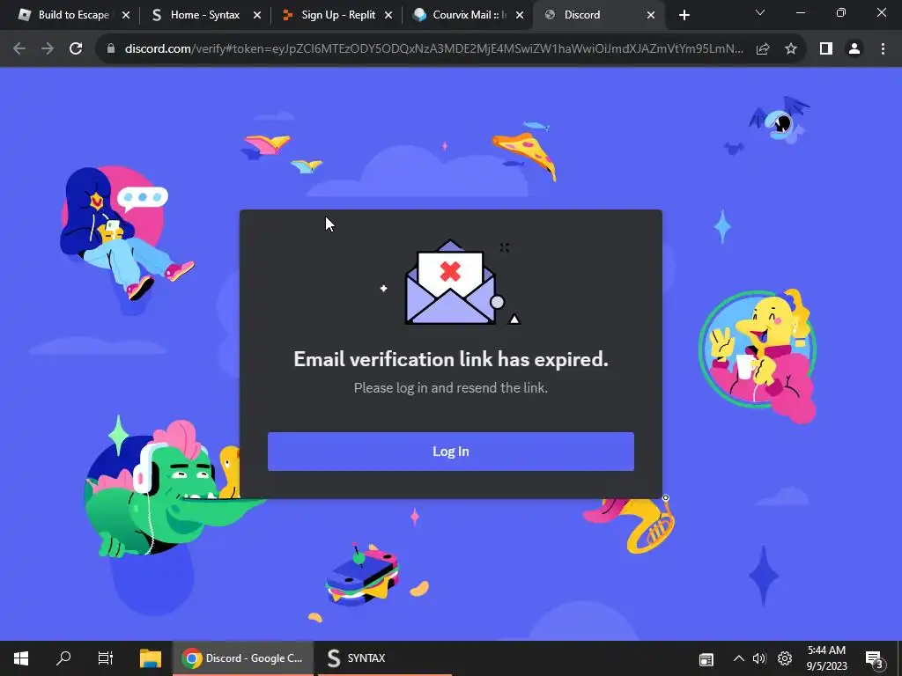902x676 pixels.
Task: Click the expired envelope illustration
Action: pyautogui.click(x=450, y=283)
